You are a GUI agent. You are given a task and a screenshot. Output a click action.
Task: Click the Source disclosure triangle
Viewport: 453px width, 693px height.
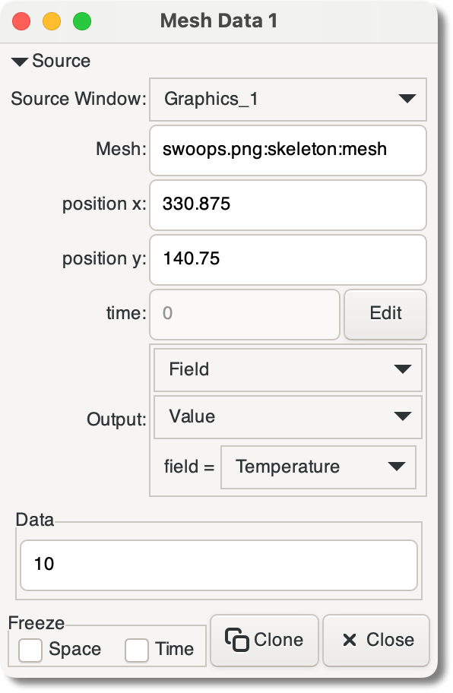pyautogui.click(x=19, y=61)
